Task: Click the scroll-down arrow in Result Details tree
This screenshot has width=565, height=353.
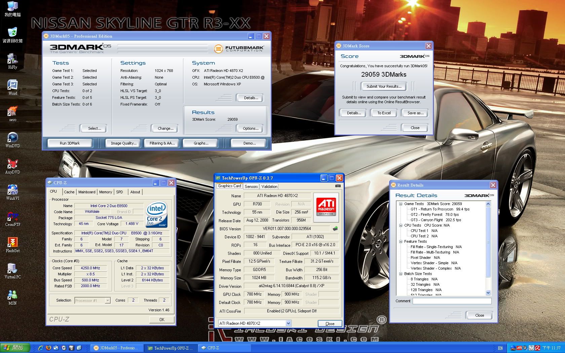Action: point(488,293)
